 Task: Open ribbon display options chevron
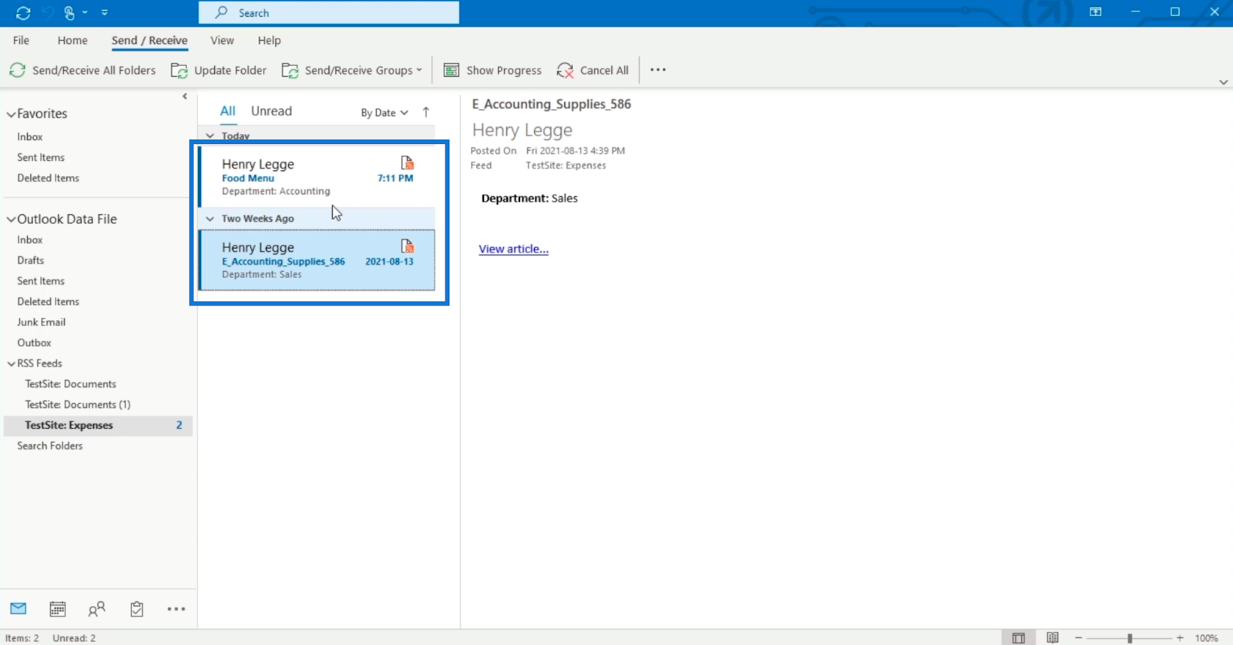(1223, 82)
